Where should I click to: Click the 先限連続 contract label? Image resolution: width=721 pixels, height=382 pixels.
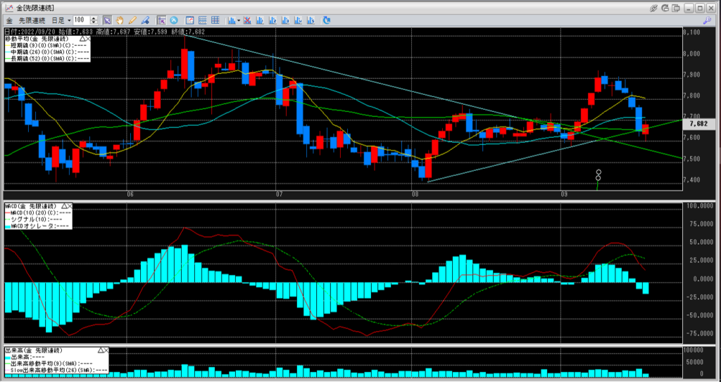coord(32,20)
